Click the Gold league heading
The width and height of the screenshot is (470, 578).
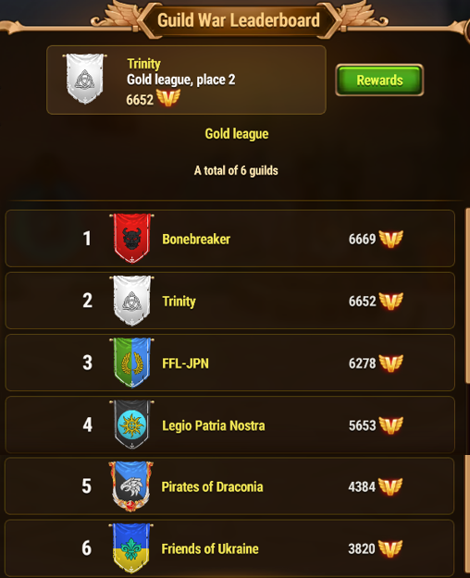[237, 134]
